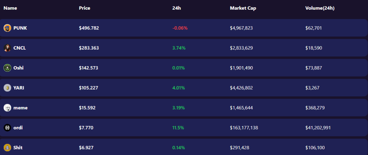This screenshot has width=368, height=155.
Task: Click the gold Shit token icon
Action: point(7,148)
